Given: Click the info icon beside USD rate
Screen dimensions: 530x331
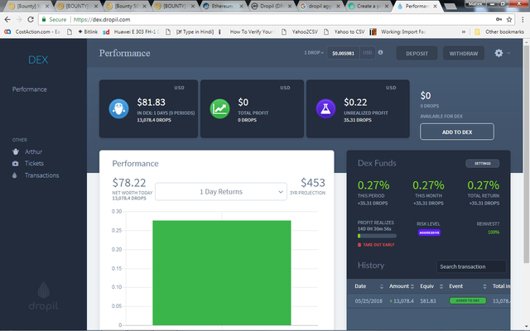Looking at the screenshot, I should 381,52.
